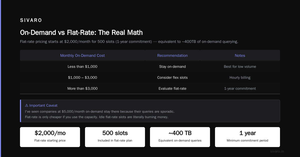Click the SIVARO logo text
The width and height of the screenshot is (300, 157).
pyautogui.click(x=31, y=20)
